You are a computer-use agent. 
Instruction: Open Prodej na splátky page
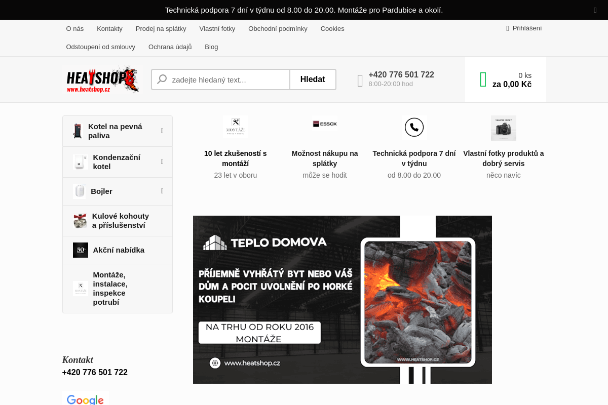point(161,29)
